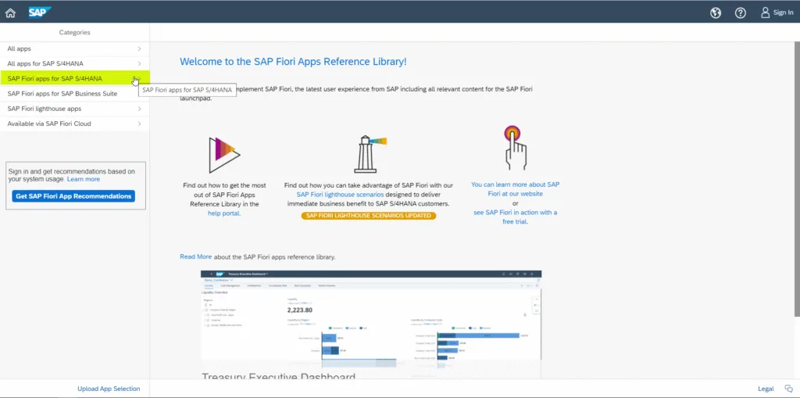
Task: Expand SAP Fiori lighthouse apps chevron
Action: pyautogui.click(x=139, y=109)
